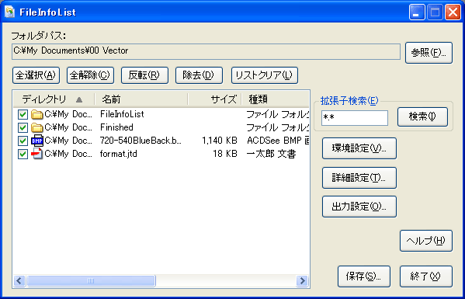Select the format.jtd file name
Screen dimensions: 465x299
coord(119,155)
